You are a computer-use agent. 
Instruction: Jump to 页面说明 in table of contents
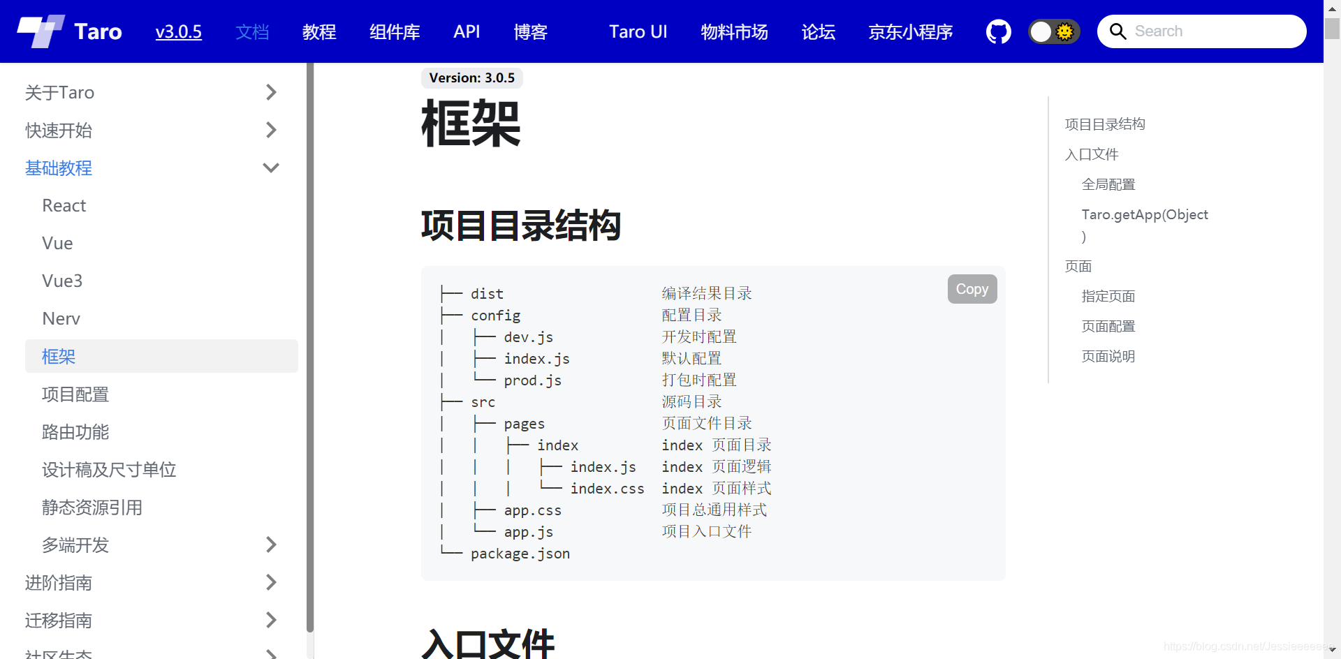(1108, 356)
